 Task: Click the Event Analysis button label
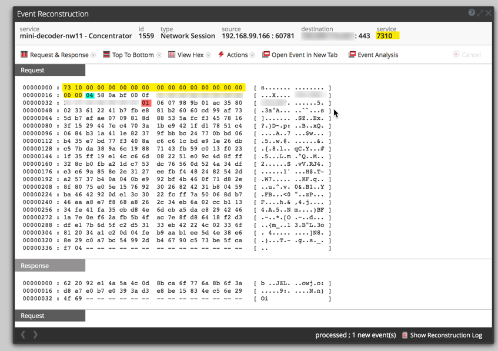click(x=377, y=55)
